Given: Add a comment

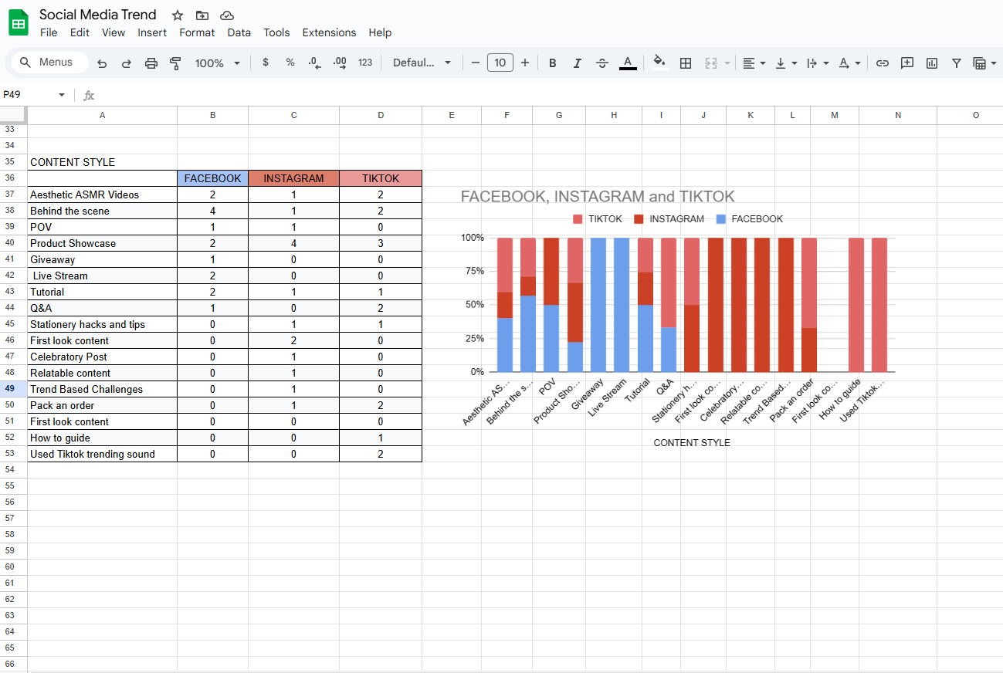Looking at the screenshot, I should pyautogui.click(x=907, y=63).
